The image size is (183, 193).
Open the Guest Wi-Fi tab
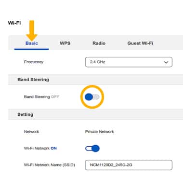(x=140, y=43)
